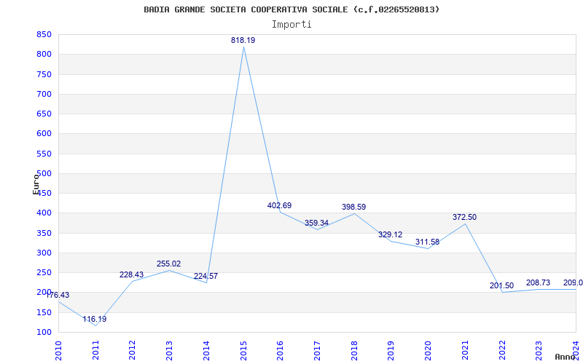Click the 2021 x-axis year

pos(465,351)
